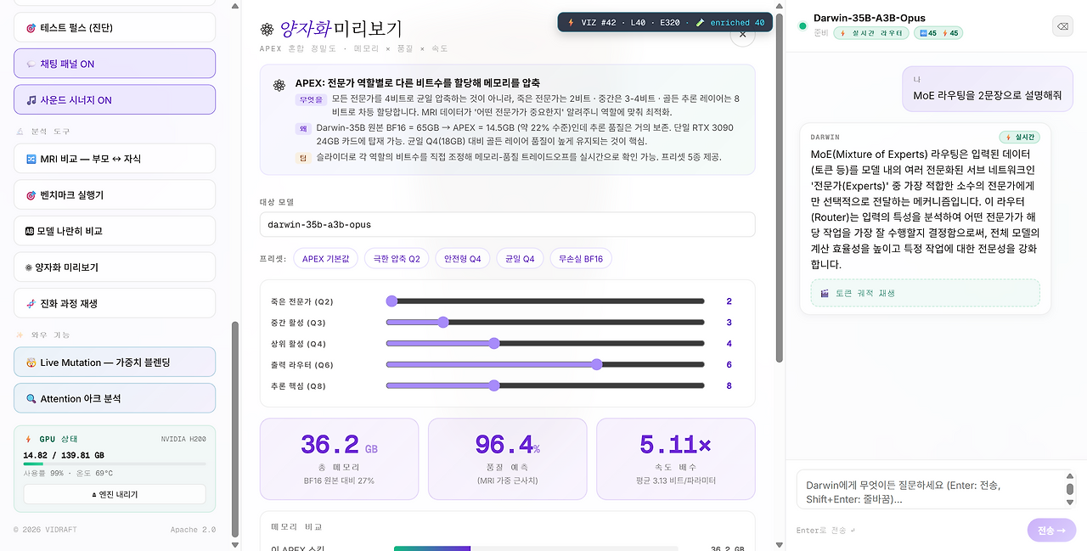Open Live Mutation 가중치 블렌딩

pos(115,362)
